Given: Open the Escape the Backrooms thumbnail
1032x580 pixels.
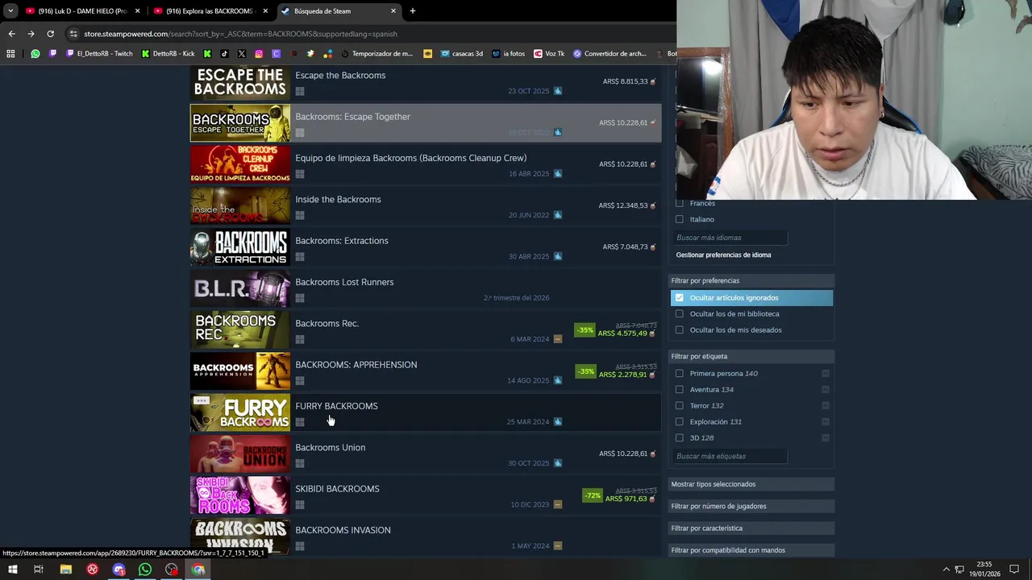Looking at the screenshot, I should coord(240,82).
